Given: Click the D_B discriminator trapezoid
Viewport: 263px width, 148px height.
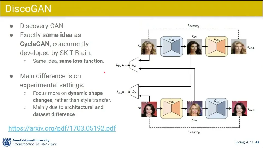Looking at the screenshot, I should [134, 92].
